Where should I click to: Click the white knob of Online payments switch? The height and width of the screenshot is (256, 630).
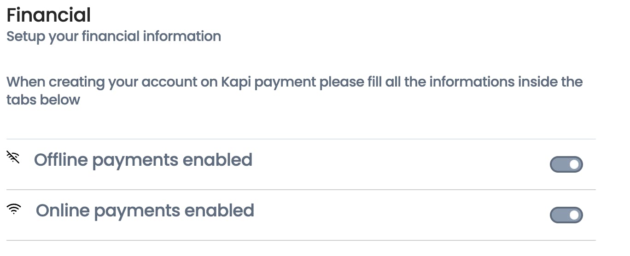pos(574,215)
